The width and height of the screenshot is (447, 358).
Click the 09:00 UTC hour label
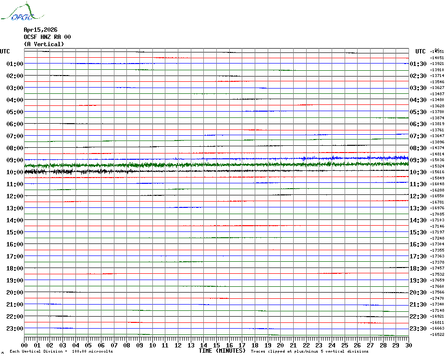tap(15, 160)
